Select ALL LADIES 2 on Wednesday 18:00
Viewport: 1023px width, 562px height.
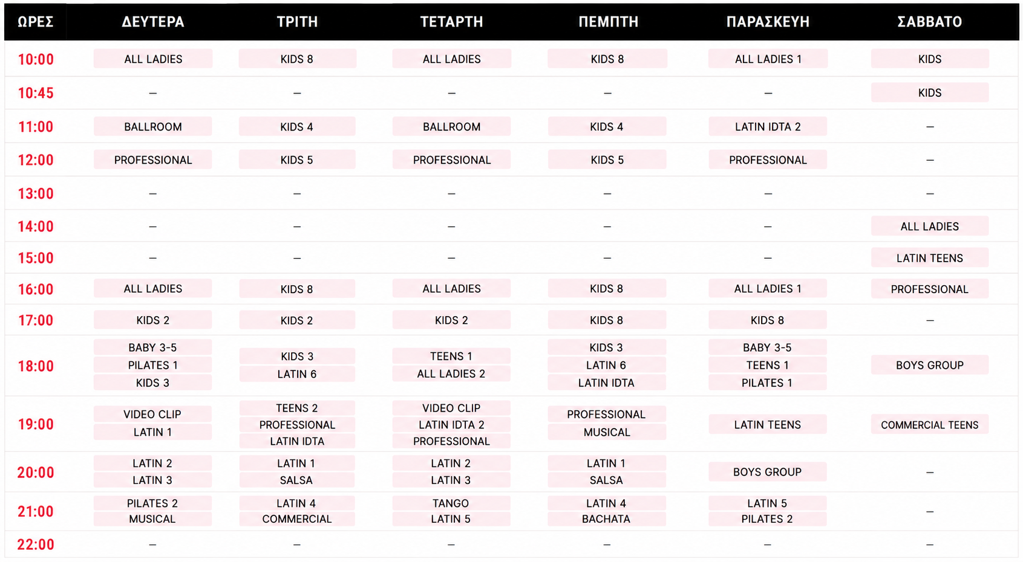pos(451,373)
